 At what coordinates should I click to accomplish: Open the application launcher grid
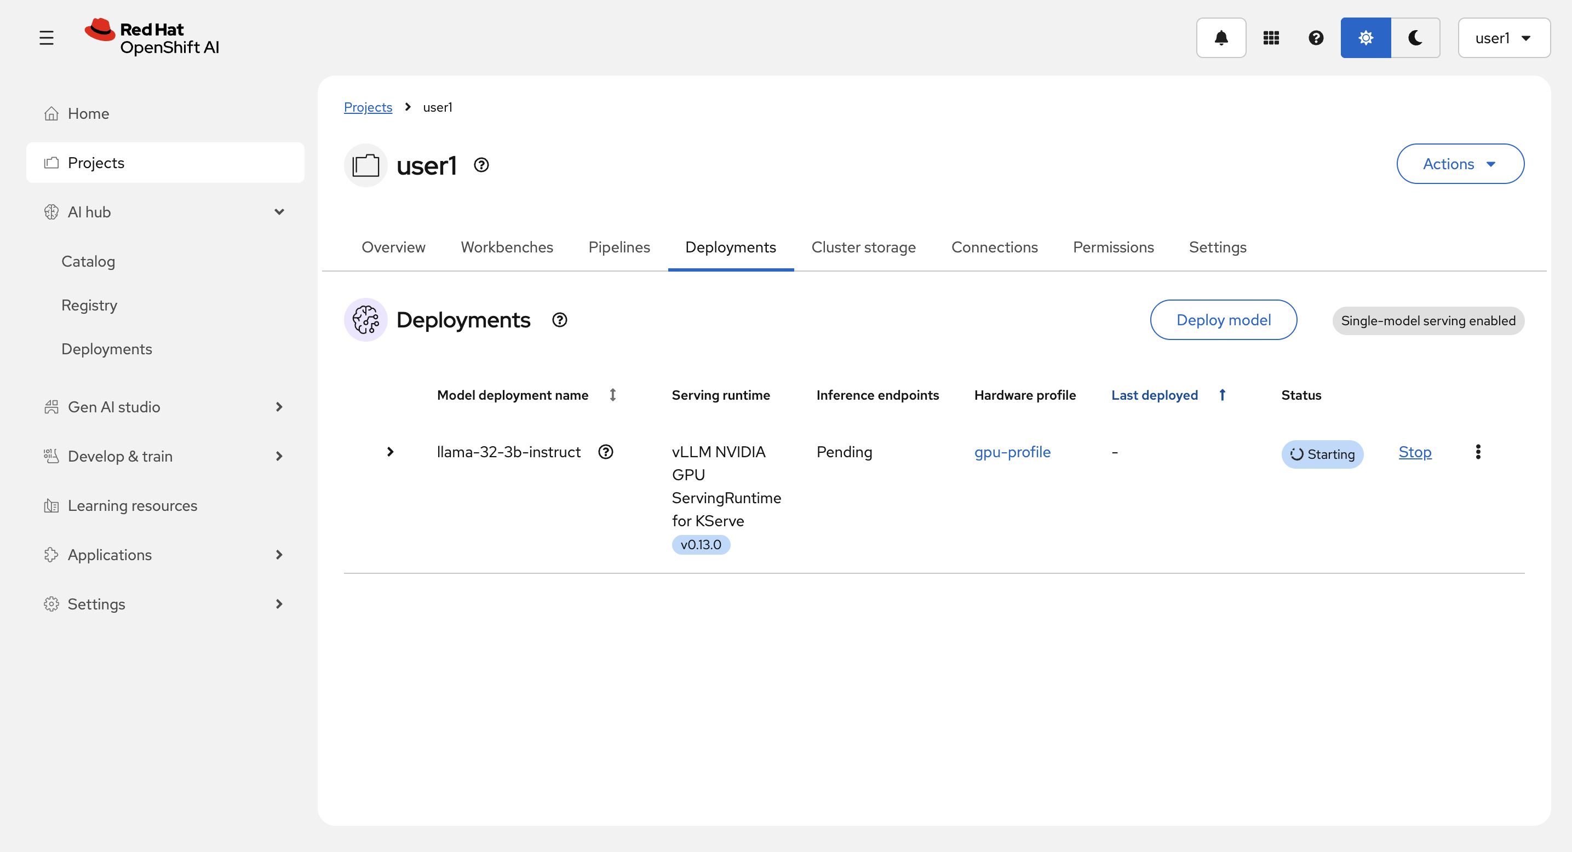point(1271,38)
